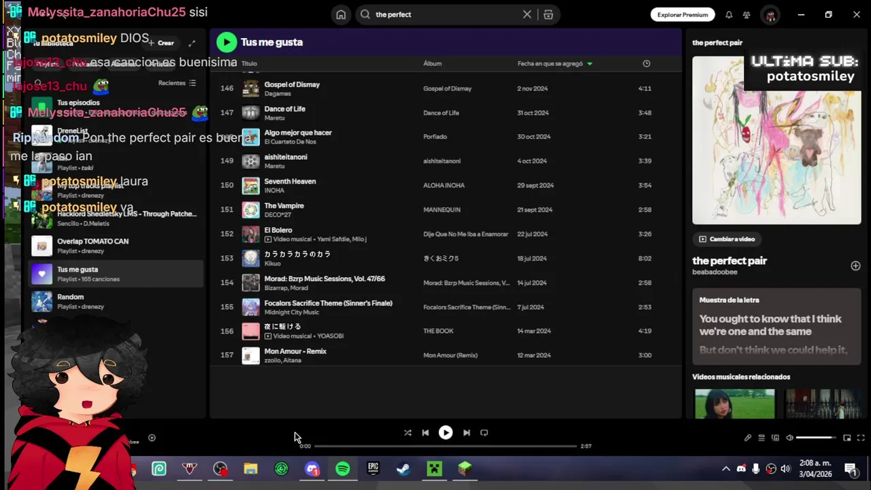Open the THE BOOK album link
The width and height of the screenshot is (871, 490).
pyautogui.click(x=438, y=331)
